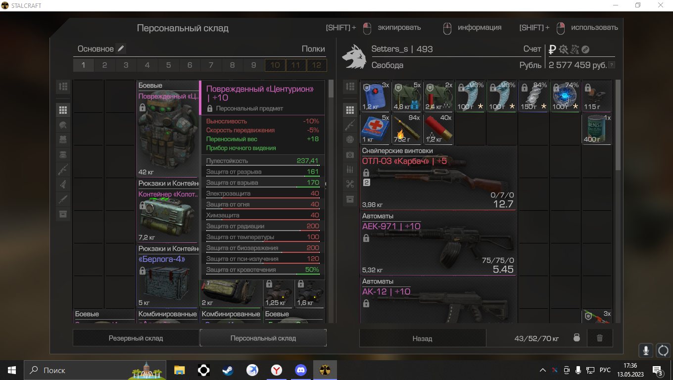
Task: Select the green bag stack 2x
Action: tap(439, 96)
